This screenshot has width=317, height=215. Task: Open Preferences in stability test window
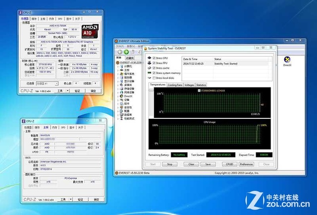[x=247, y=164]
